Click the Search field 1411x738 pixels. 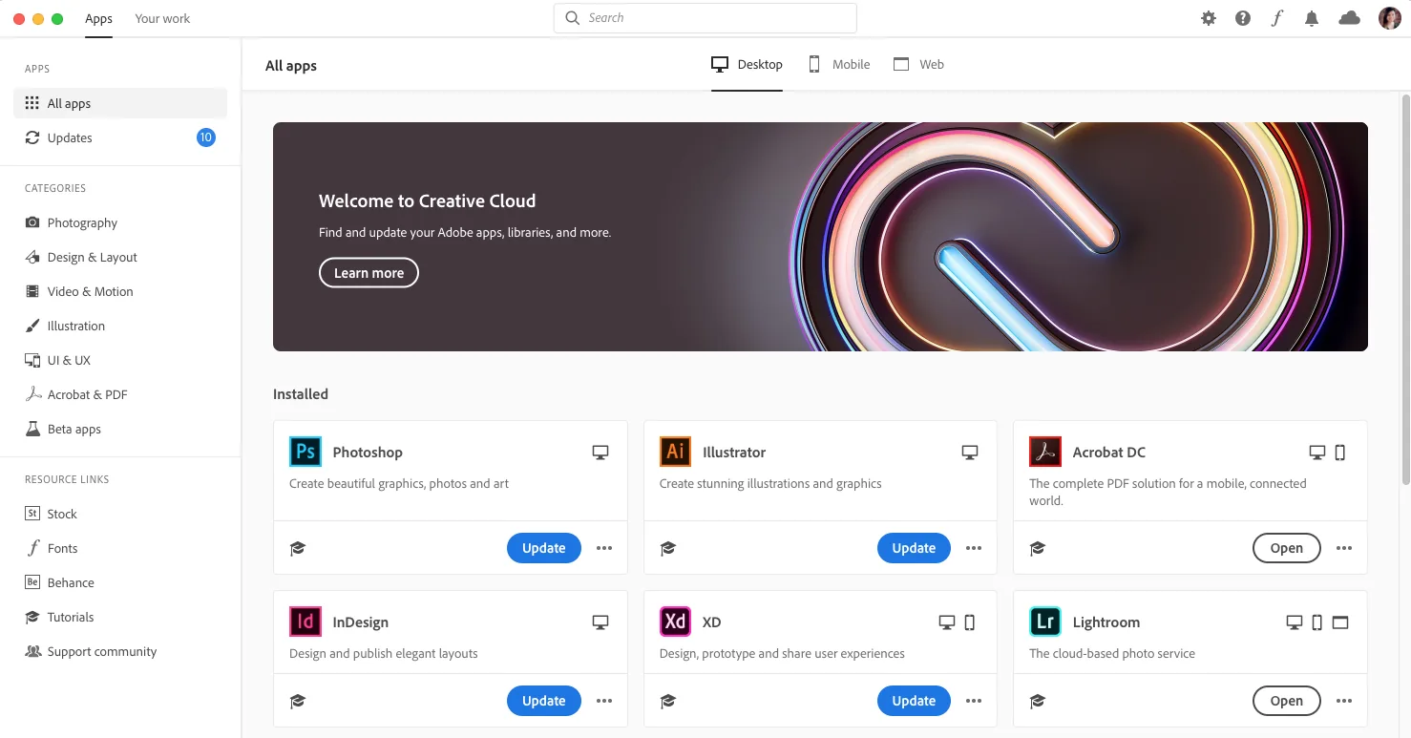point(705,18)
